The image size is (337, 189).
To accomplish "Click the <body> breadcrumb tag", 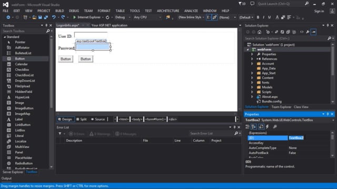I will pos(137,119).
